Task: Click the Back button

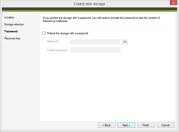Action: coord(107,125)
